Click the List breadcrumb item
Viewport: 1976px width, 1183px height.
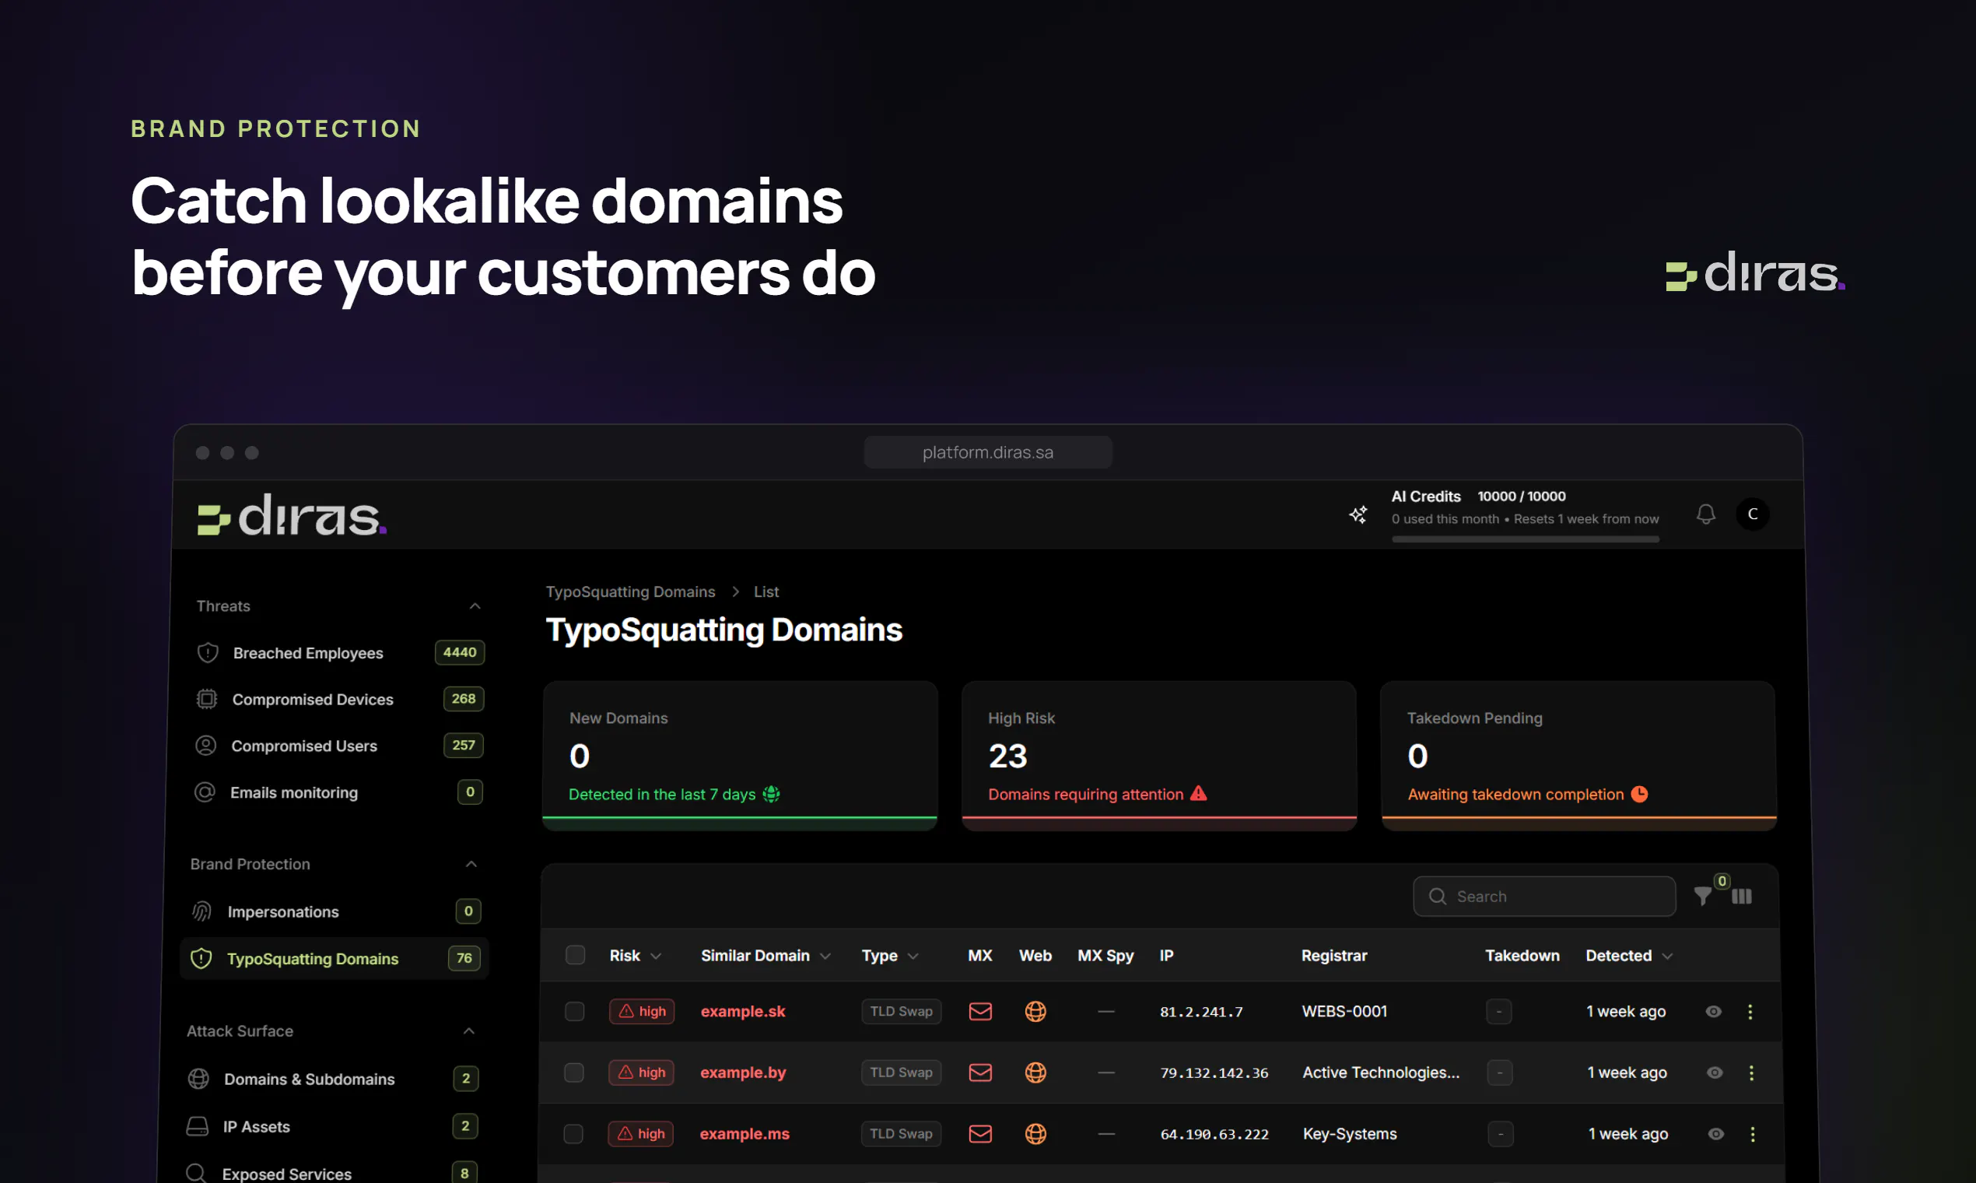766,591
